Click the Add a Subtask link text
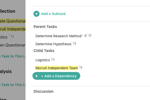 click(53, 14)
